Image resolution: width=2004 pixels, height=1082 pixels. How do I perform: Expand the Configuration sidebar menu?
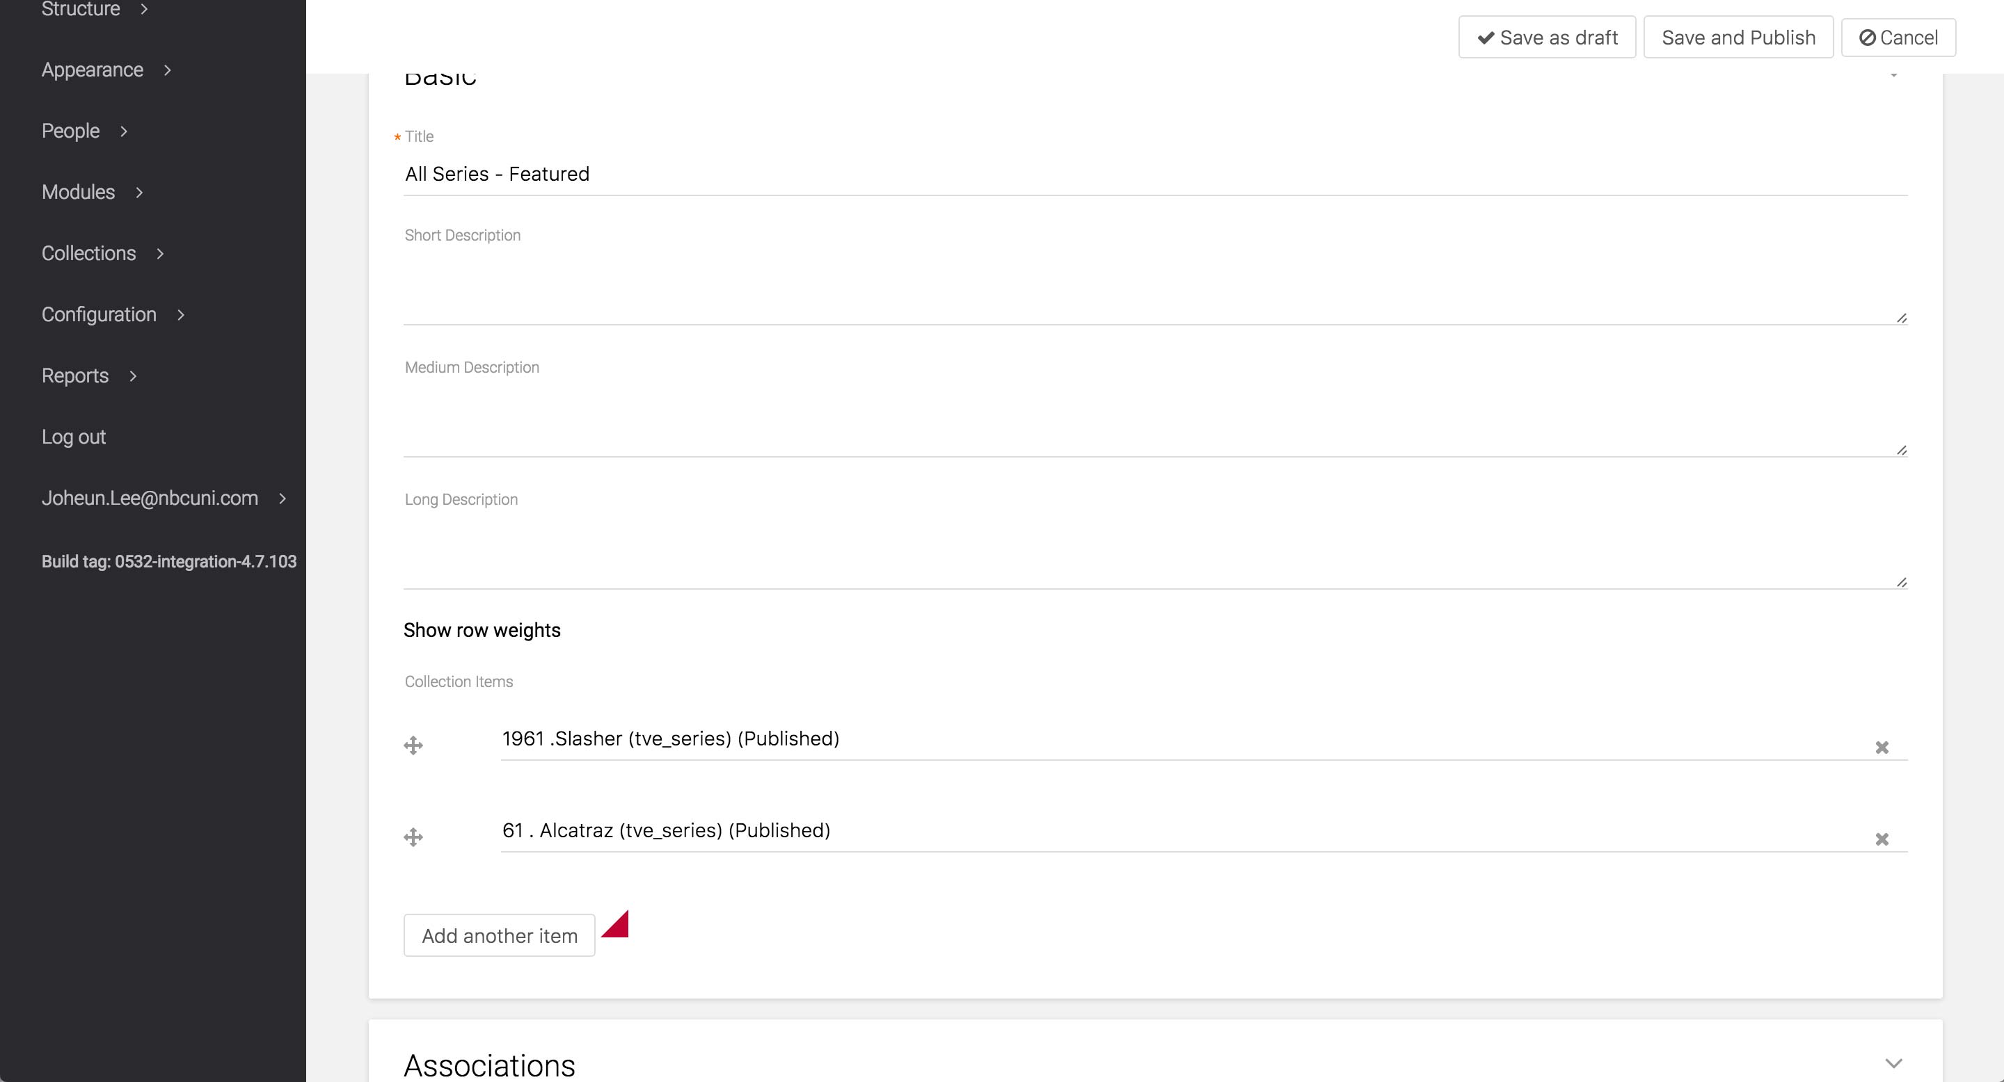[x=99, y=315]
